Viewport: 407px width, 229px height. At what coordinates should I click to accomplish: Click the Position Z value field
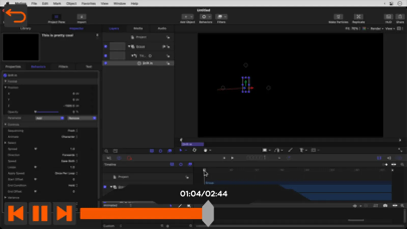coord(71,106)
